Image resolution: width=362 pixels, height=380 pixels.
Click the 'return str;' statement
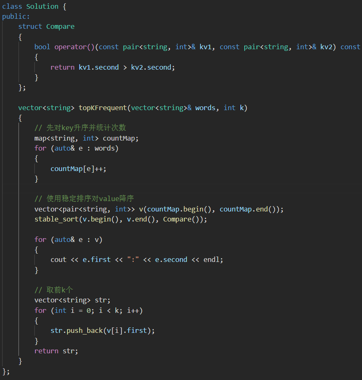(56, 351)
